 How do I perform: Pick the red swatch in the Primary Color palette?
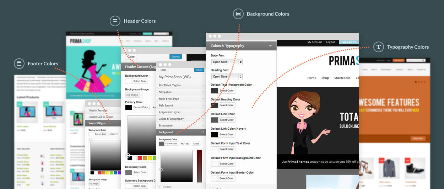140,158
